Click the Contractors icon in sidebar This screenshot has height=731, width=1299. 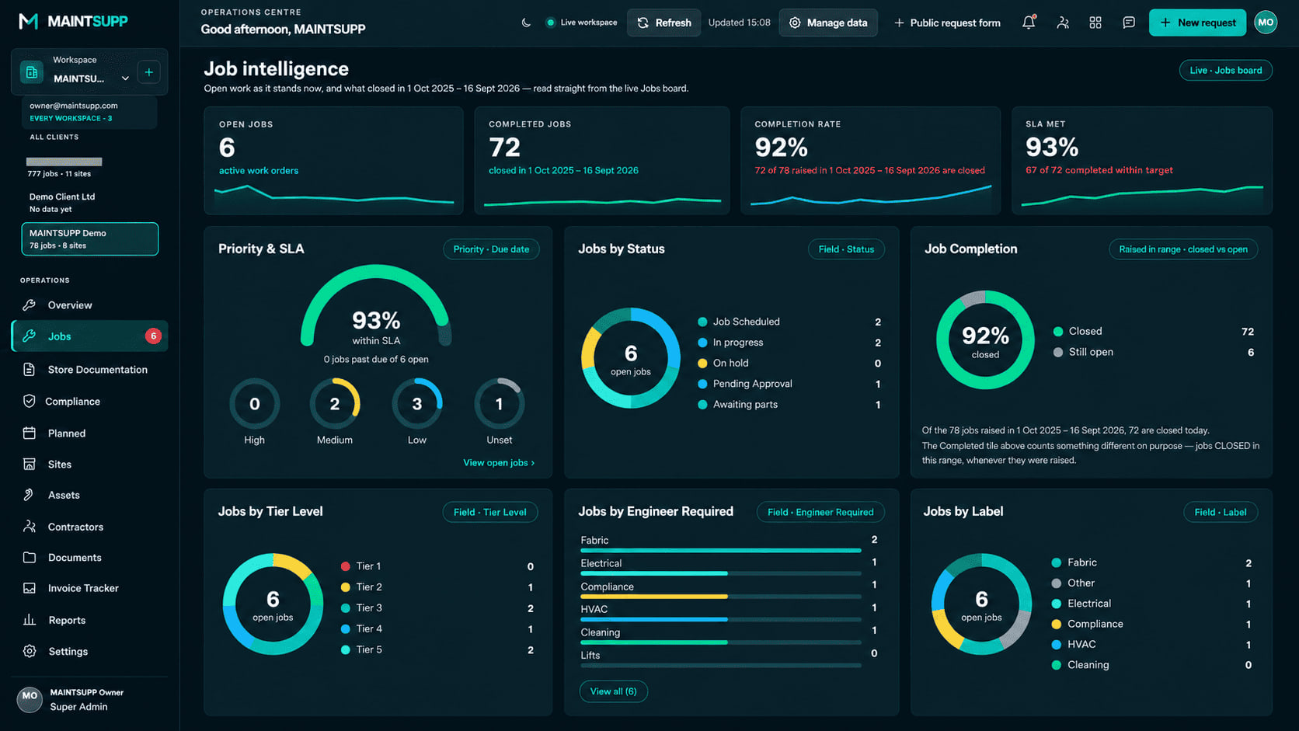[30, 527]
